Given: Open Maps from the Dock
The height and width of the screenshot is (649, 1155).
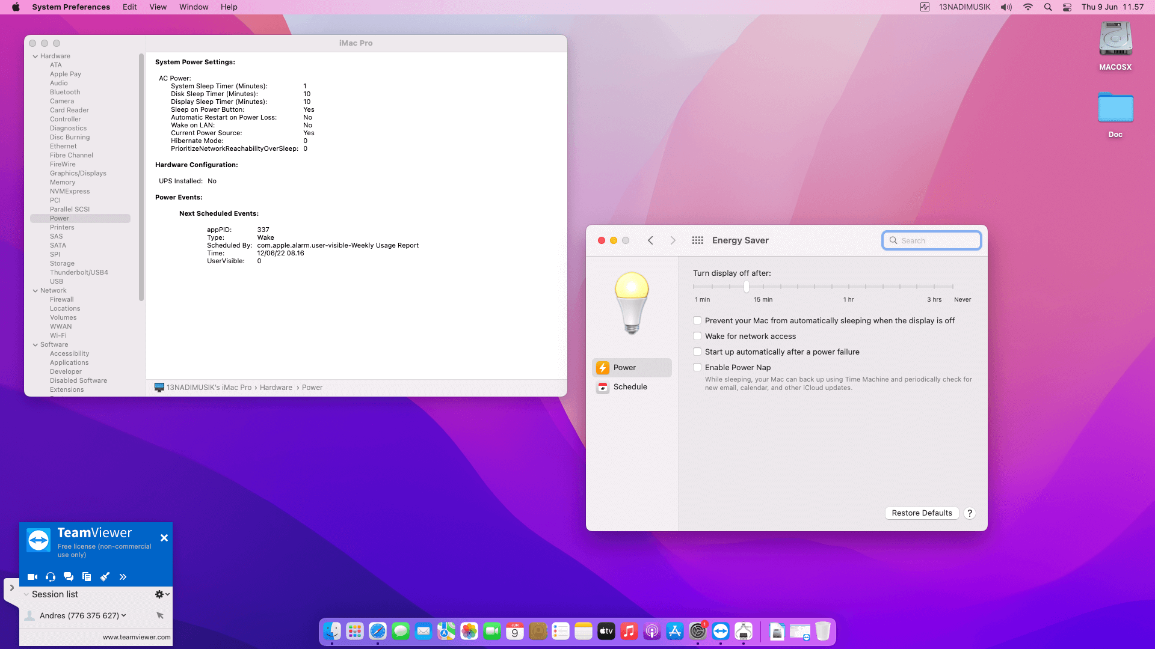Looking at the screenshot, I should (446, 631).
